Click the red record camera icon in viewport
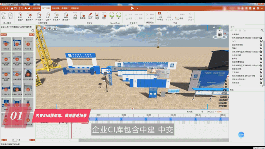Image resolution: width=265 pixels, height=149 pixels. coord(45,29)
